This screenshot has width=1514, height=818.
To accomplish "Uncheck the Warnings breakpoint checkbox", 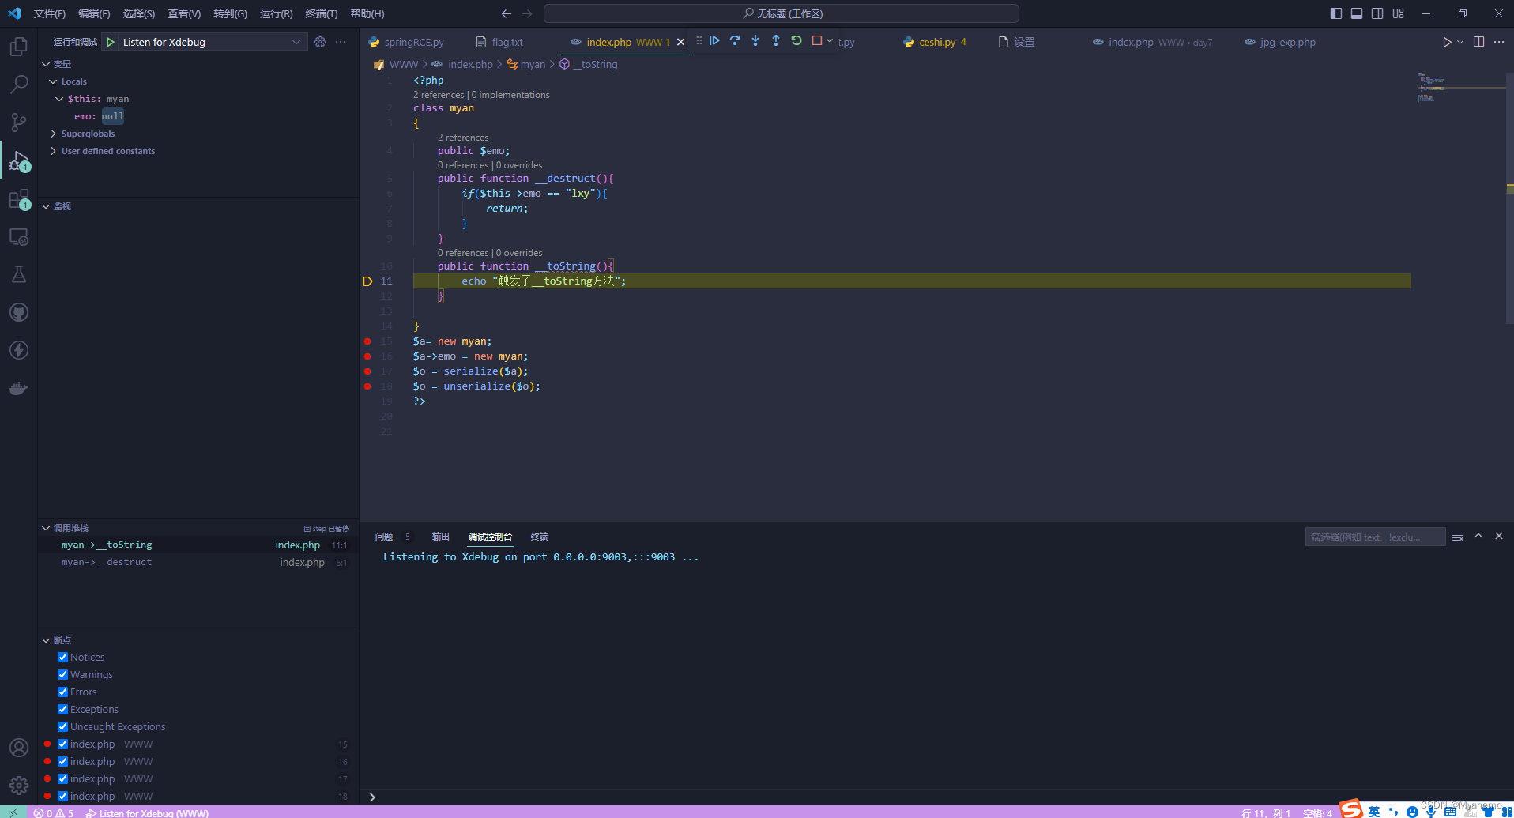I will pos(62,674).
